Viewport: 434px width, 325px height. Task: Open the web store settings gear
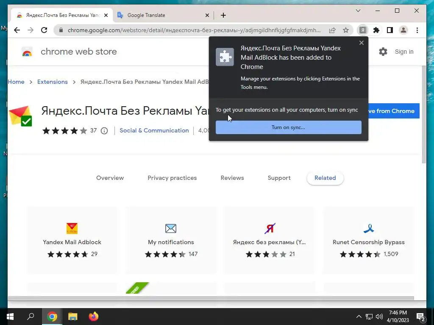(383, 52)
